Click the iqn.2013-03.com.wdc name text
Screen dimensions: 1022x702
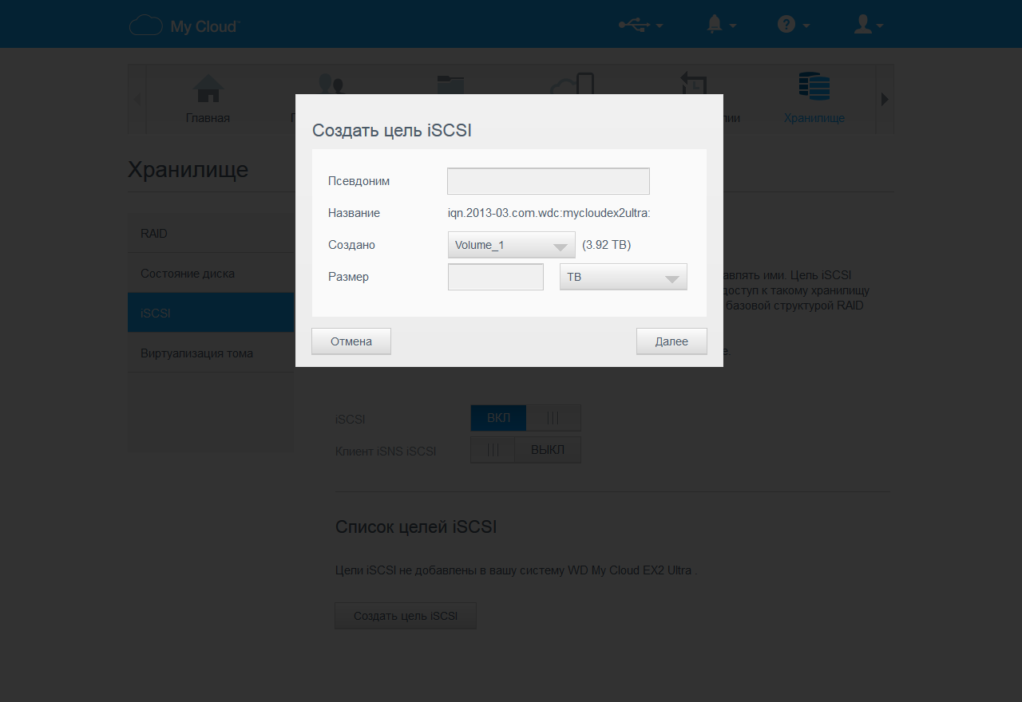pyautogui.click(x=549, y=213)
